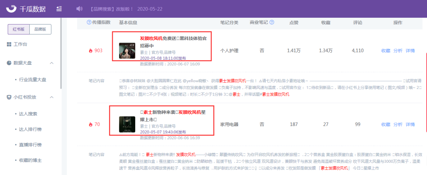The height and width of the screenshot is (175, 427).
Task: Click the 数据大盘 pie chart icon
Action: pos(9,63)
